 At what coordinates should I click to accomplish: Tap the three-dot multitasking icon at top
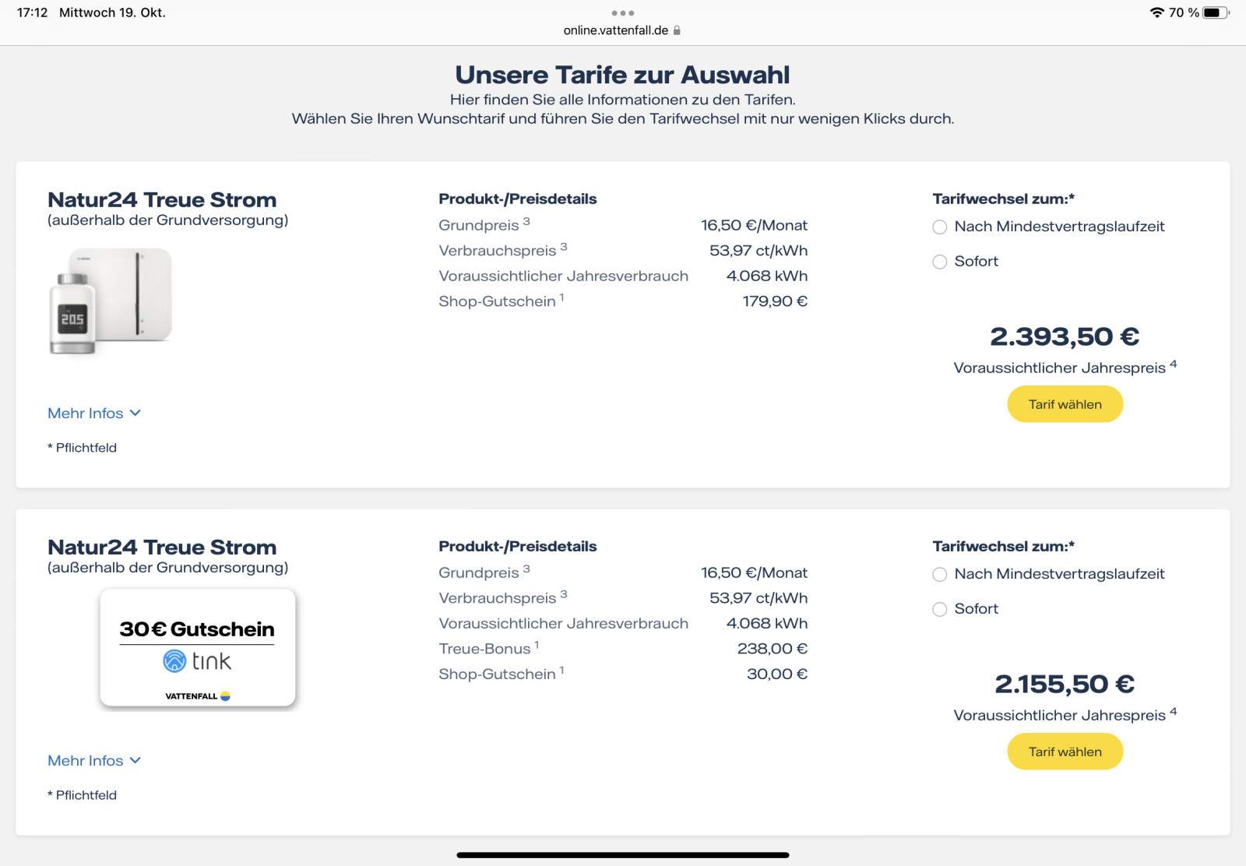click(x=622, y=13)
